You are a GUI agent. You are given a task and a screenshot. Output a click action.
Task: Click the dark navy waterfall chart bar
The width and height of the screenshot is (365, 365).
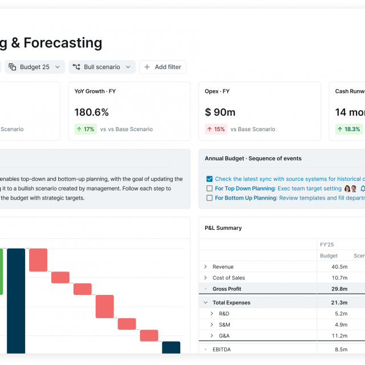coord(16,302)
